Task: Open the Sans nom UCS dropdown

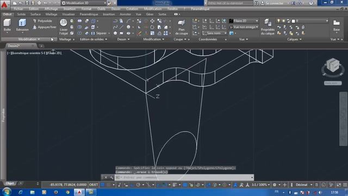Action: pyautogui.click(x=215, y=33)
